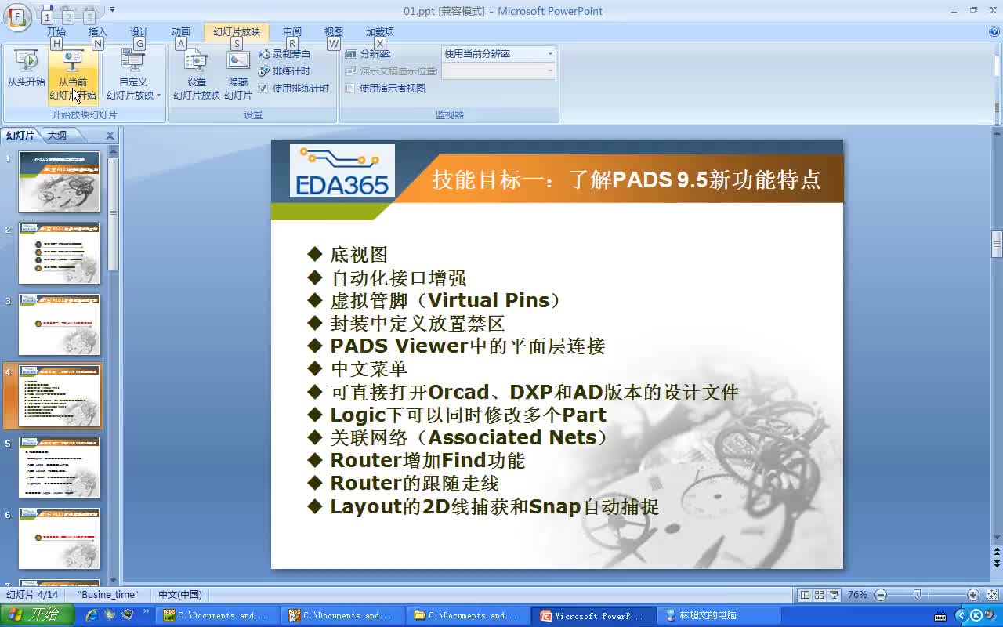
Task: Click zoom out minus button
Action: coord(881,595)
